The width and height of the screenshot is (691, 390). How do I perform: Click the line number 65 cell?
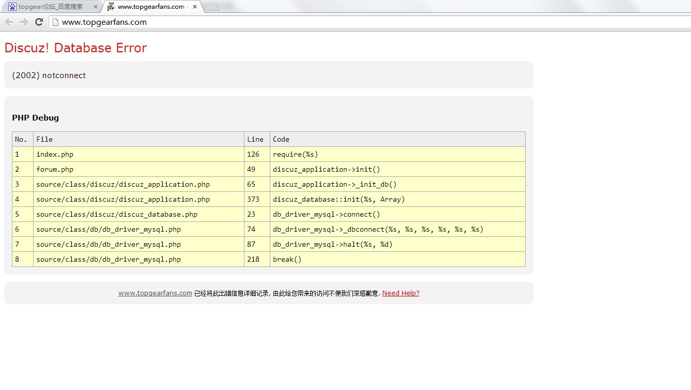[x=257, y=184]
